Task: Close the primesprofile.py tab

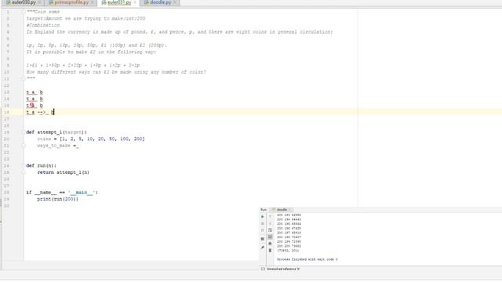Action: point(93,2)
